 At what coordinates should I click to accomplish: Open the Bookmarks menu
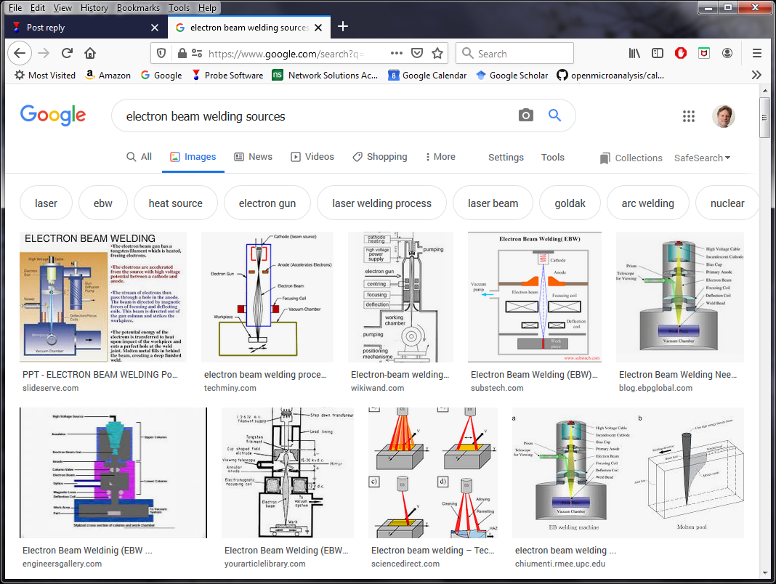click(137, 8)
